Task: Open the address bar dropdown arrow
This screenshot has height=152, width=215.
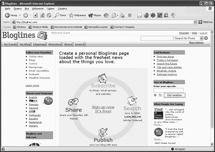Action: [195, 22]
